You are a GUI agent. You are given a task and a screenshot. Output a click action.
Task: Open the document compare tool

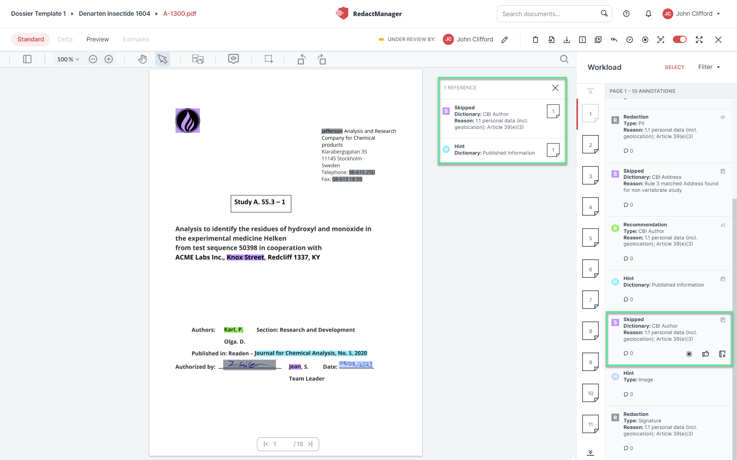198,59
